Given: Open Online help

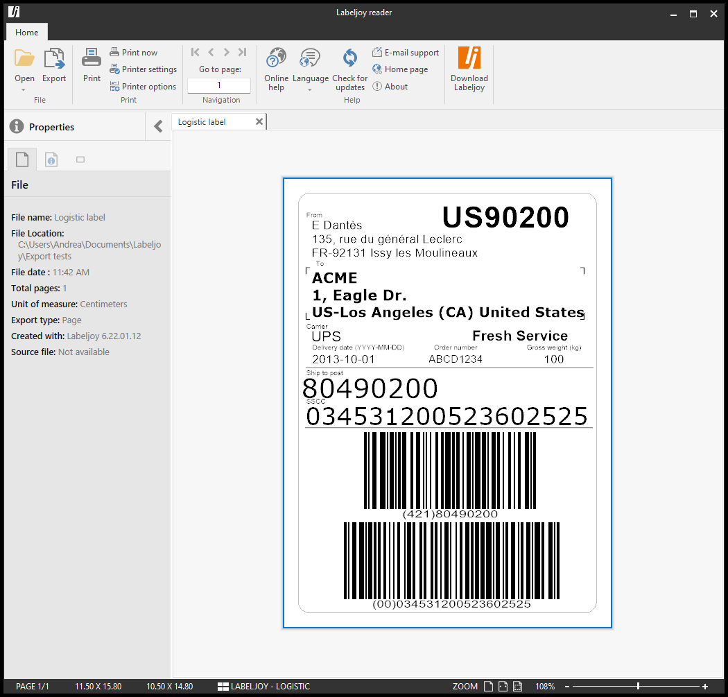Looking at the screenshot, I should coord(276,69).
